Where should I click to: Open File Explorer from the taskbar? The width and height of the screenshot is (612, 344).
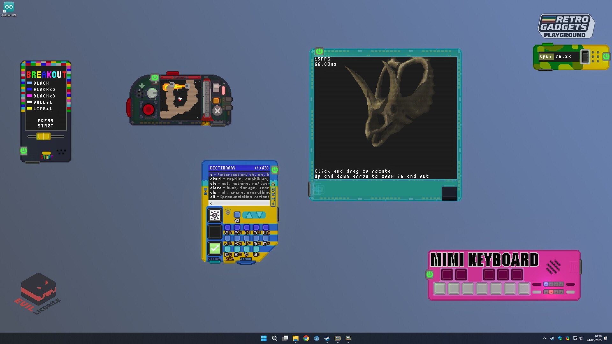coord(295,338)
